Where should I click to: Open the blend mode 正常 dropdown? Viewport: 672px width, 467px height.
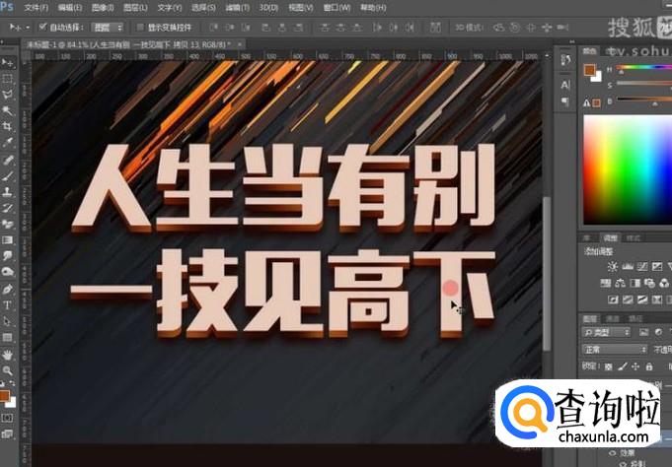coord(615,350)
